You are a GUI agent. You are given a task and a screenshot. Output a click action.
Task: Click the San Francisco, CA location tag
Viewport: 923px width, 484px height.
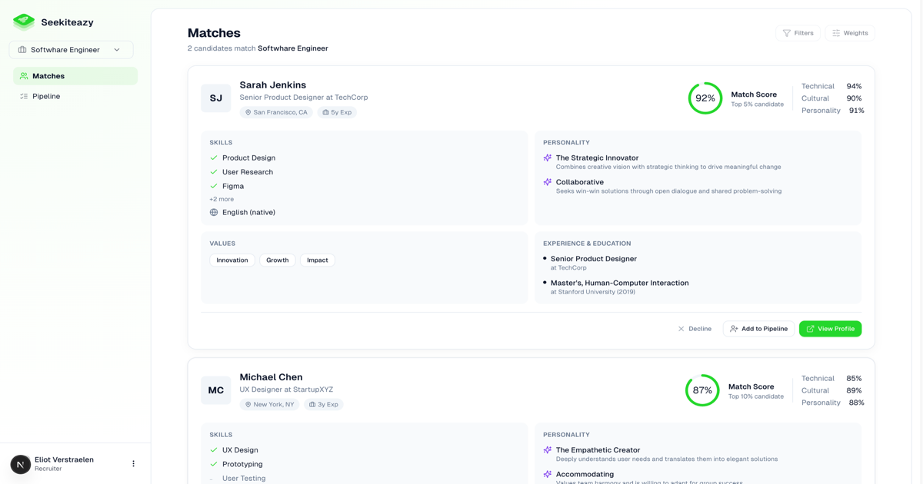[276, 112]
